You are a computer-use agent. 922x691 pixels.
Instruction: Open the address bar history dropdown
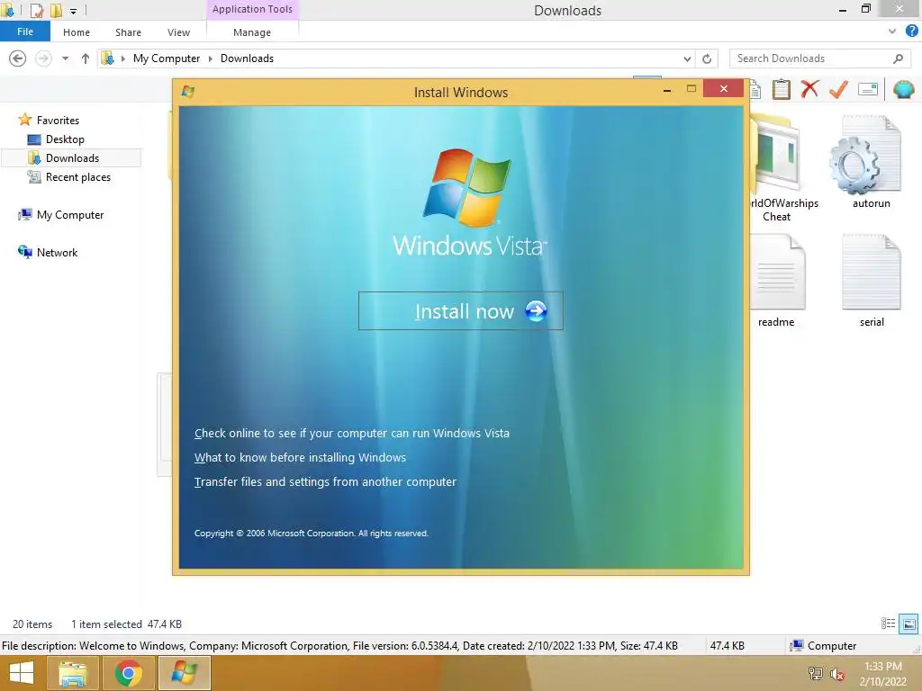click(x=687, y=58)
